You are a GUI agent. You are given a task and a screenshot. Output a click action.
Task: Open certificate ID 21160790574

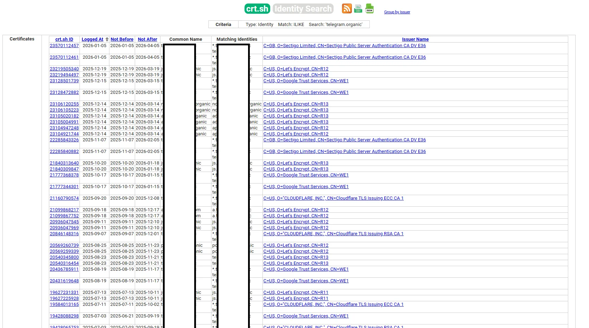[x=64, y=198]
